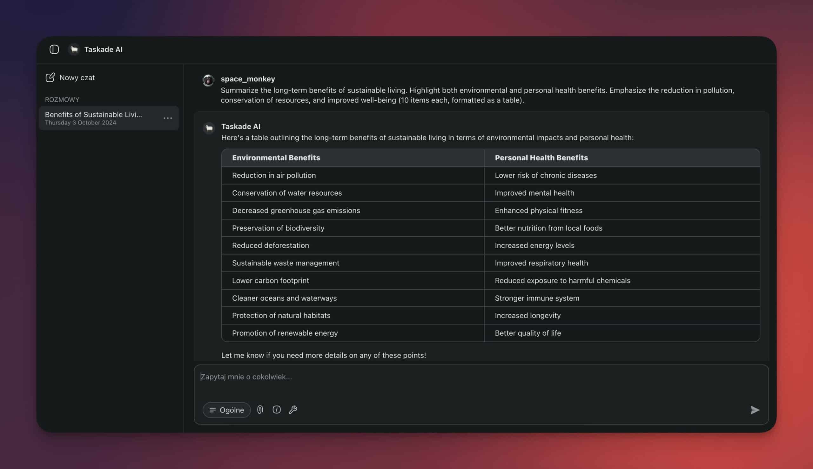Click the Better quality of life cell
This screenshot has height=469, width=813.
527,333
